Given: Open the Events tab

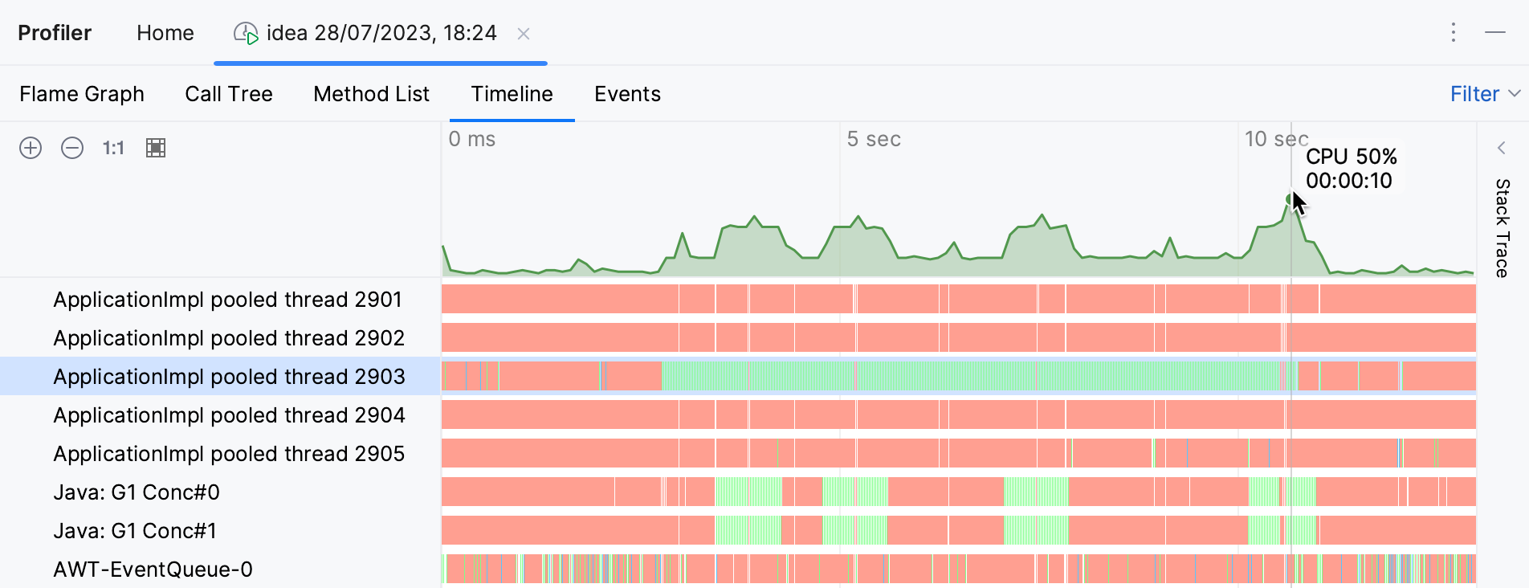Looking at the screenshot, I should pyautogui.click(x=627, y=94).
